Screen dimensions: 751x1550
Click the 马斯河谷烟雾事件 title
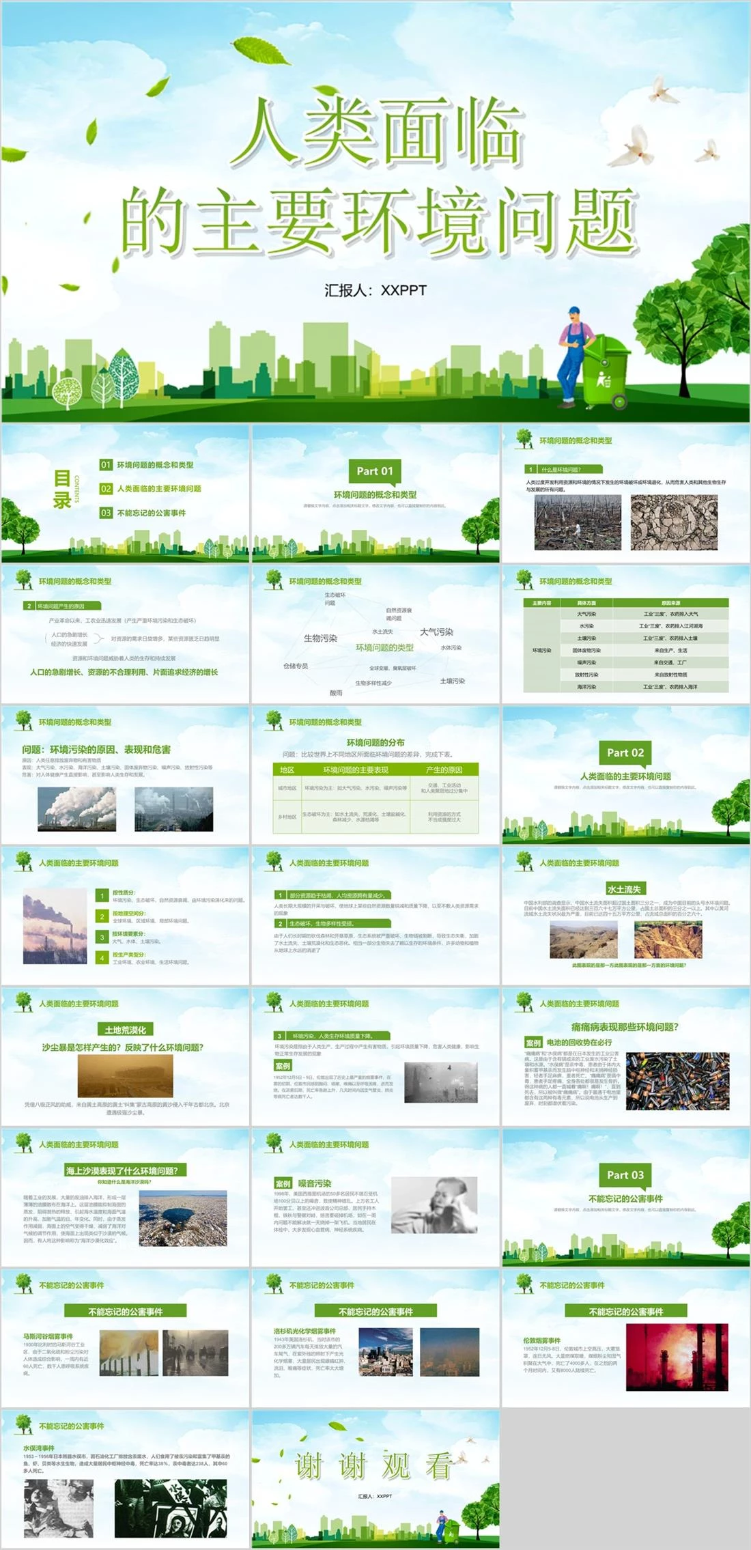(x=48, y=1337)
